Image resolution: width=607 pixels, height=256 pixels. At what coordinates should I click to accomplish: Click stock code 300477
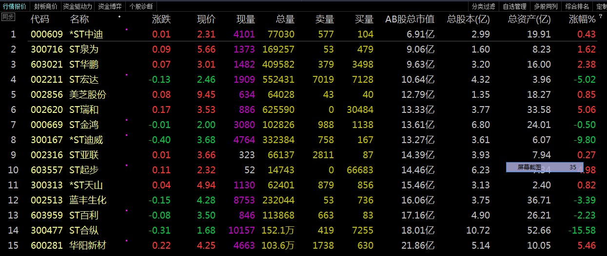tap(47, 231)
